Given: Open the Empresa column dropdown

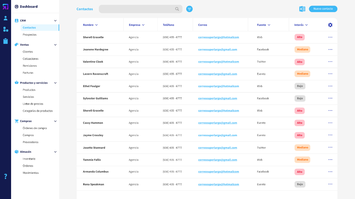Looking at the screenshot, I should (143, 25).
